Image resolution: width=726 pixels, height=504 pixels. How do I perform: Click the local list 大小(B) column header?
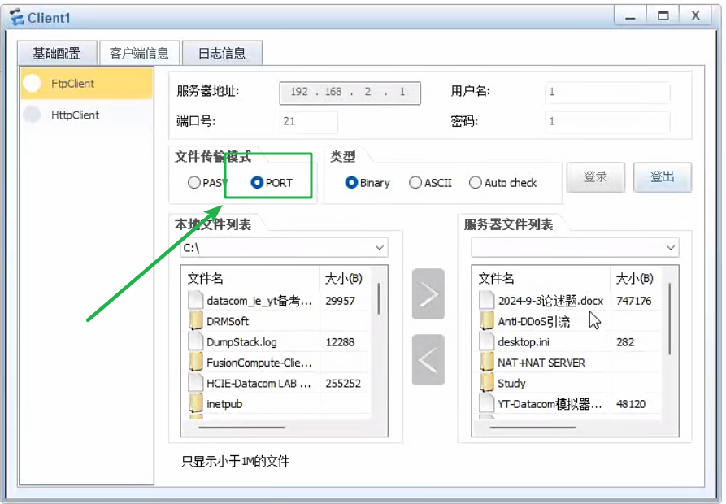(346, 278)
